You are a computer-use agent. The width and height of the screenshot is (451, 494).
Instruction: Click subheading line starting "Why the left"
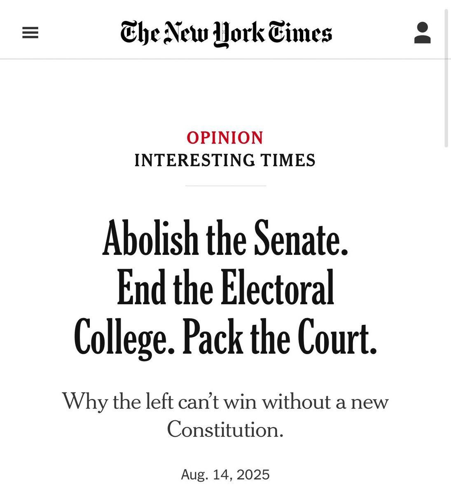click(x=225, y=401)
